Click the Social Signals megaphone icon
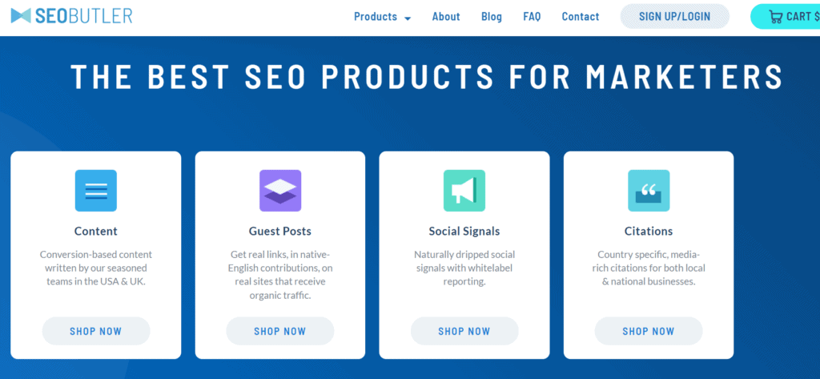 tap(464, 191)
